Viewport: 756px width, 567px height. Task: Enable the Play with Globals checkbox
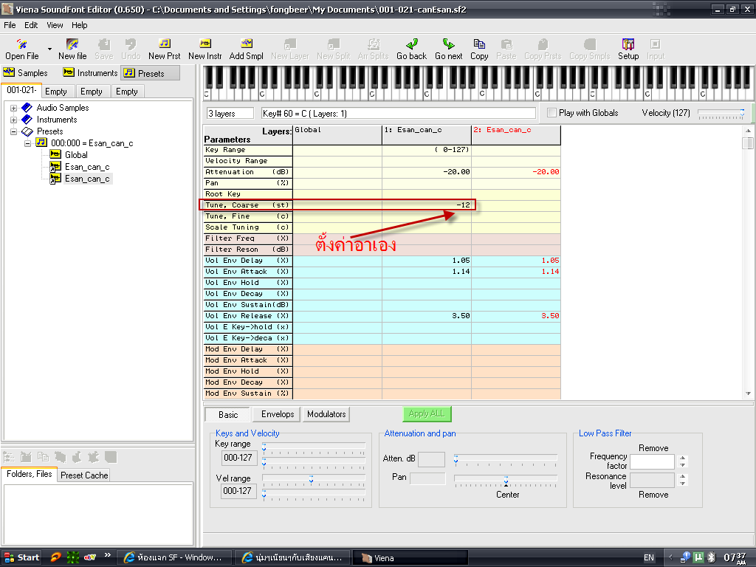click(552, 113)
